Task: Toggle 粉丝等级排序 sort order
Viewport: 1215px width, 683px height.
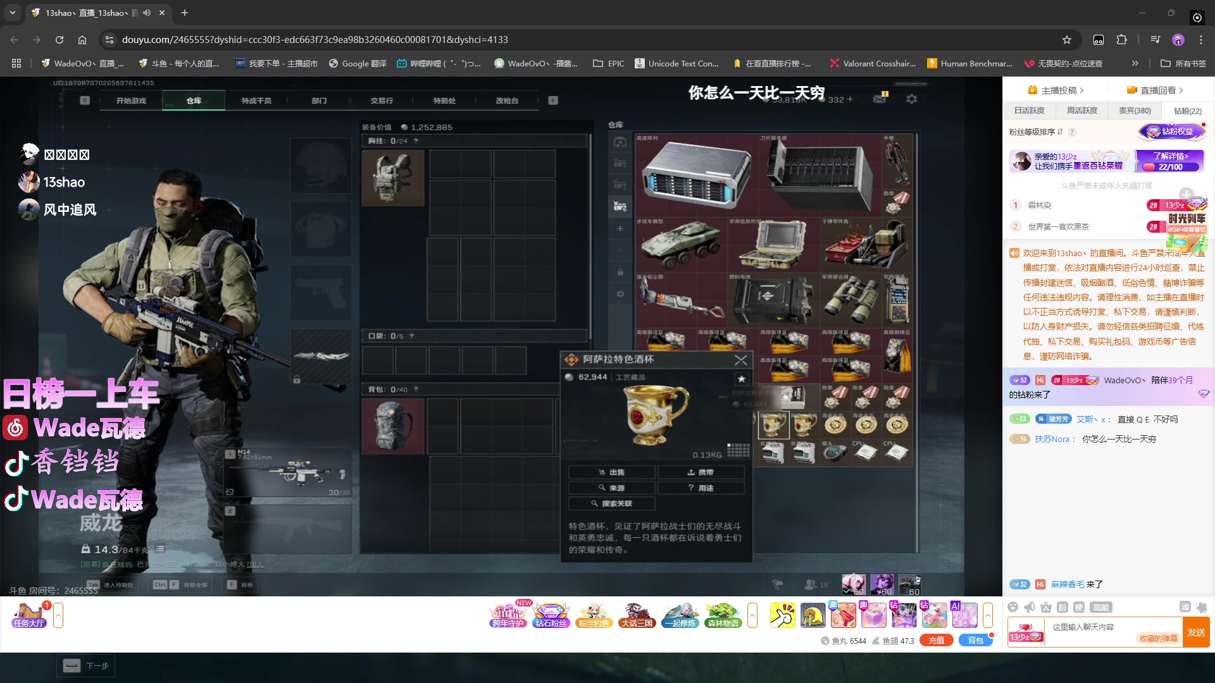Action: [x=1060, y=132]
